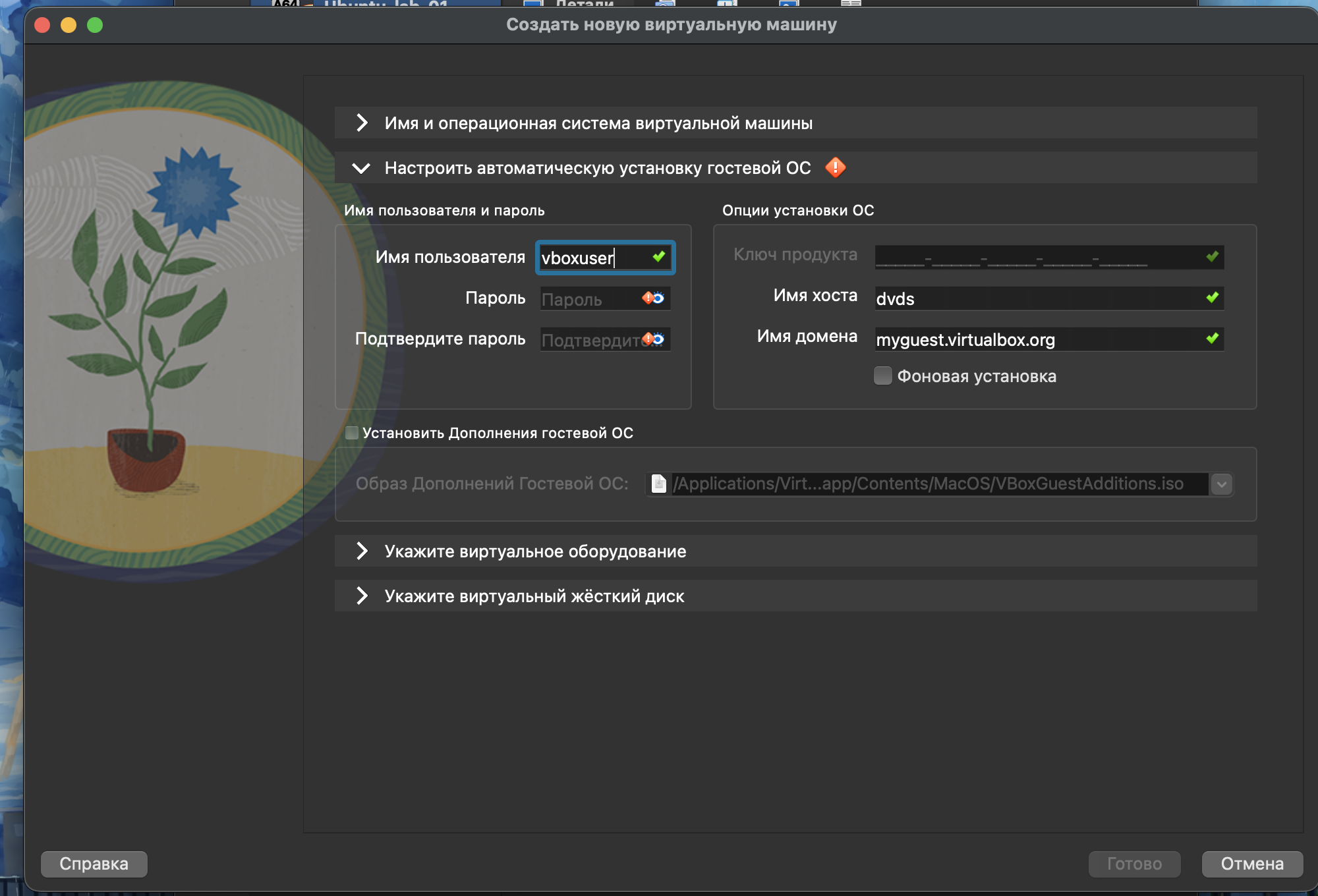Expand the VM name and operating system section
The image size is (1318, 896).
click(x=795, y=123)
